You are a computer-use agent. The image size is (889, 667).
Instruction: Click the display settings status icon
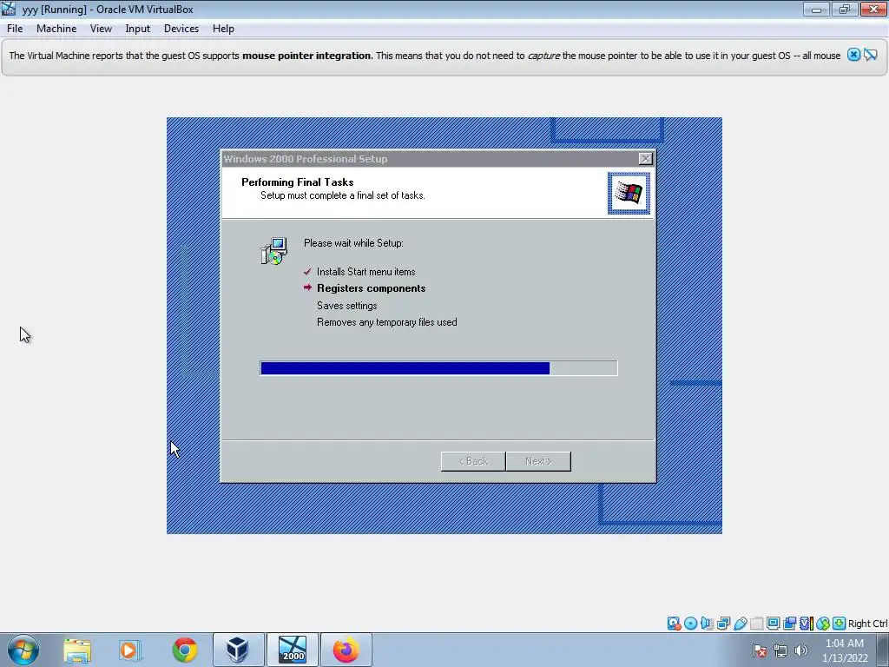coord(773,624)
